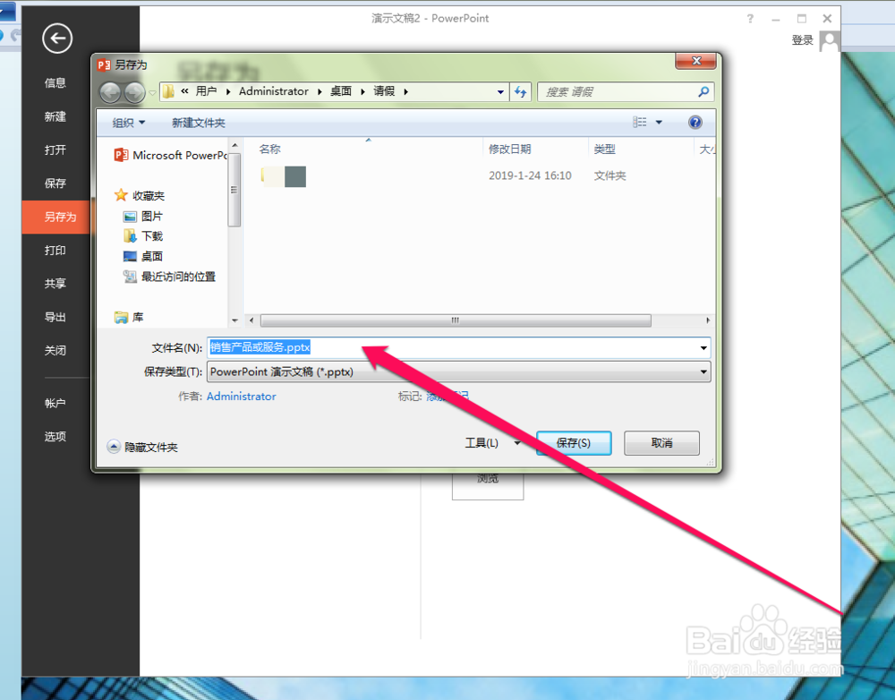The image size is (895, 700).
Task: Open 最近访问的位置 recent places
Action: (x=170, y=277)
